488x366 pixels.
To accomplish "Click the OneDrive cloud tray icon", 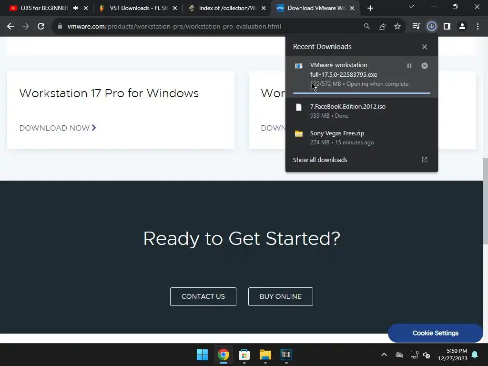I will 399,355.
